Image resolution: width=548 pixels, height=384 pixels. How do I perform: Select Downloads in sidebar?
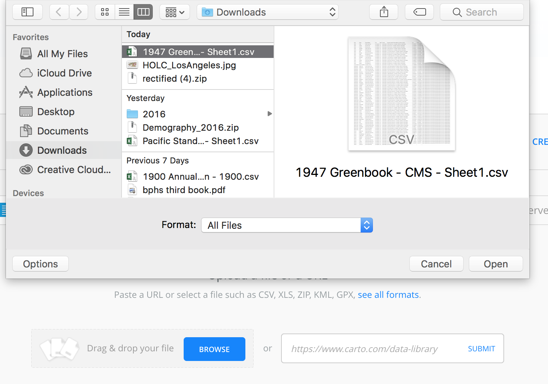point(64,150)
